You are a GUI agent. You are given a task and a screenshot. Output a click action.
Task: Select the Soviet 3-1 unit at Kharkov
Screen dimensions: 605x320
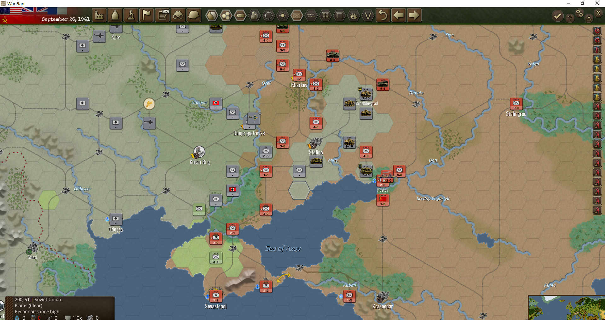point(299,75)
